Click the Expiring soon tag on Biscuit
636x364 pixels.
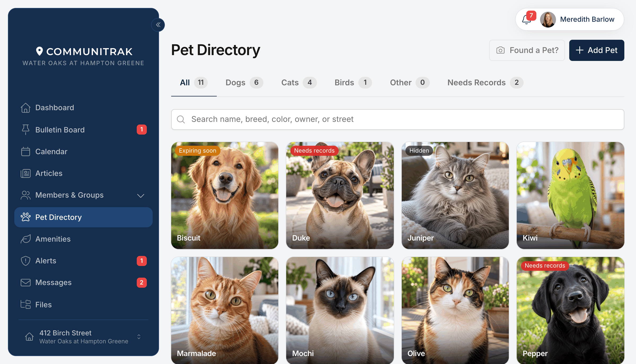click(197, 151)
